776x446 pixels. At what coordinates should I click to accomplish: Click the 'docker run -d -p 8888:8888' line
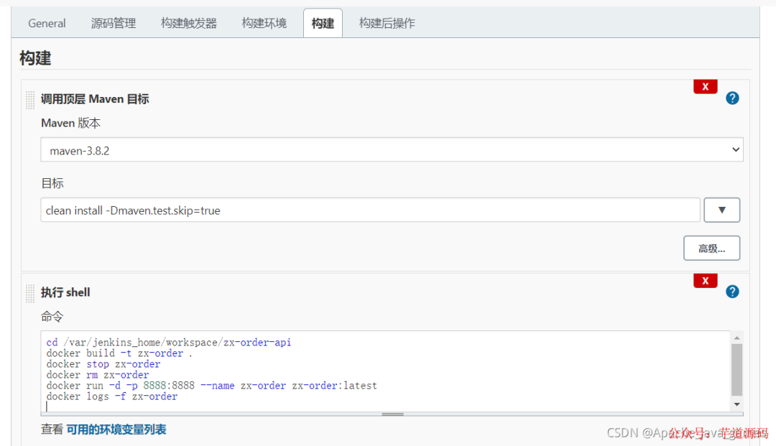coord(212,386)
